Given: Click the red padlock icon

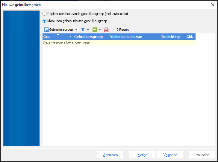Looking at the screenshot, I should [106, 30].
